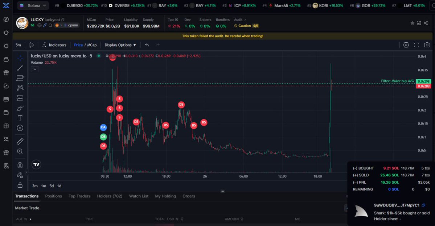Open the My Holding tab

(165, 196)
